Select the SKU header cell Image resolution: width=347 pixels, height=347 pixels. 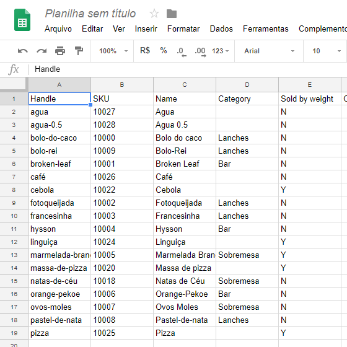122,99
